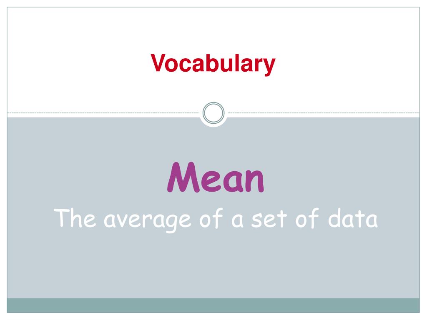Screen dimensions: 427x320
Task: Click the letter y ending Vocabulary
Action: click(269, 67)
